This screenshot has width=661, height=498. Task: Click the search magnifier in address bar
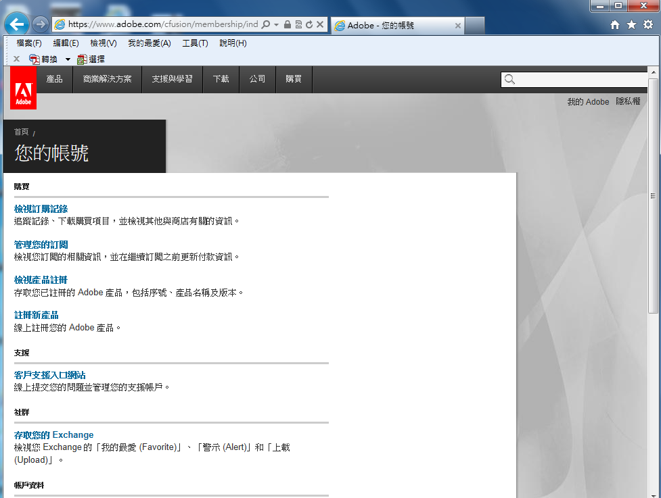266,24
